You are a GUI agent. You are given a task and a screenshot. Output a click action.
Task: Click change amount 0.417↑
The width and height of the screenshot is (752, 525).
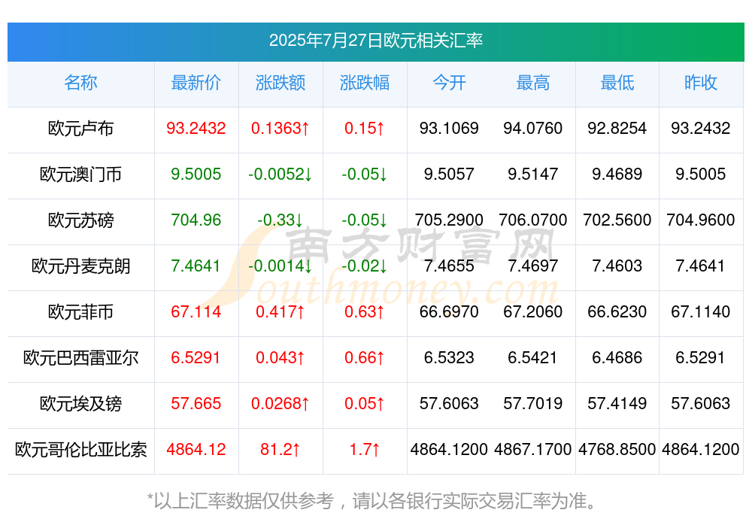coord(280,312)
